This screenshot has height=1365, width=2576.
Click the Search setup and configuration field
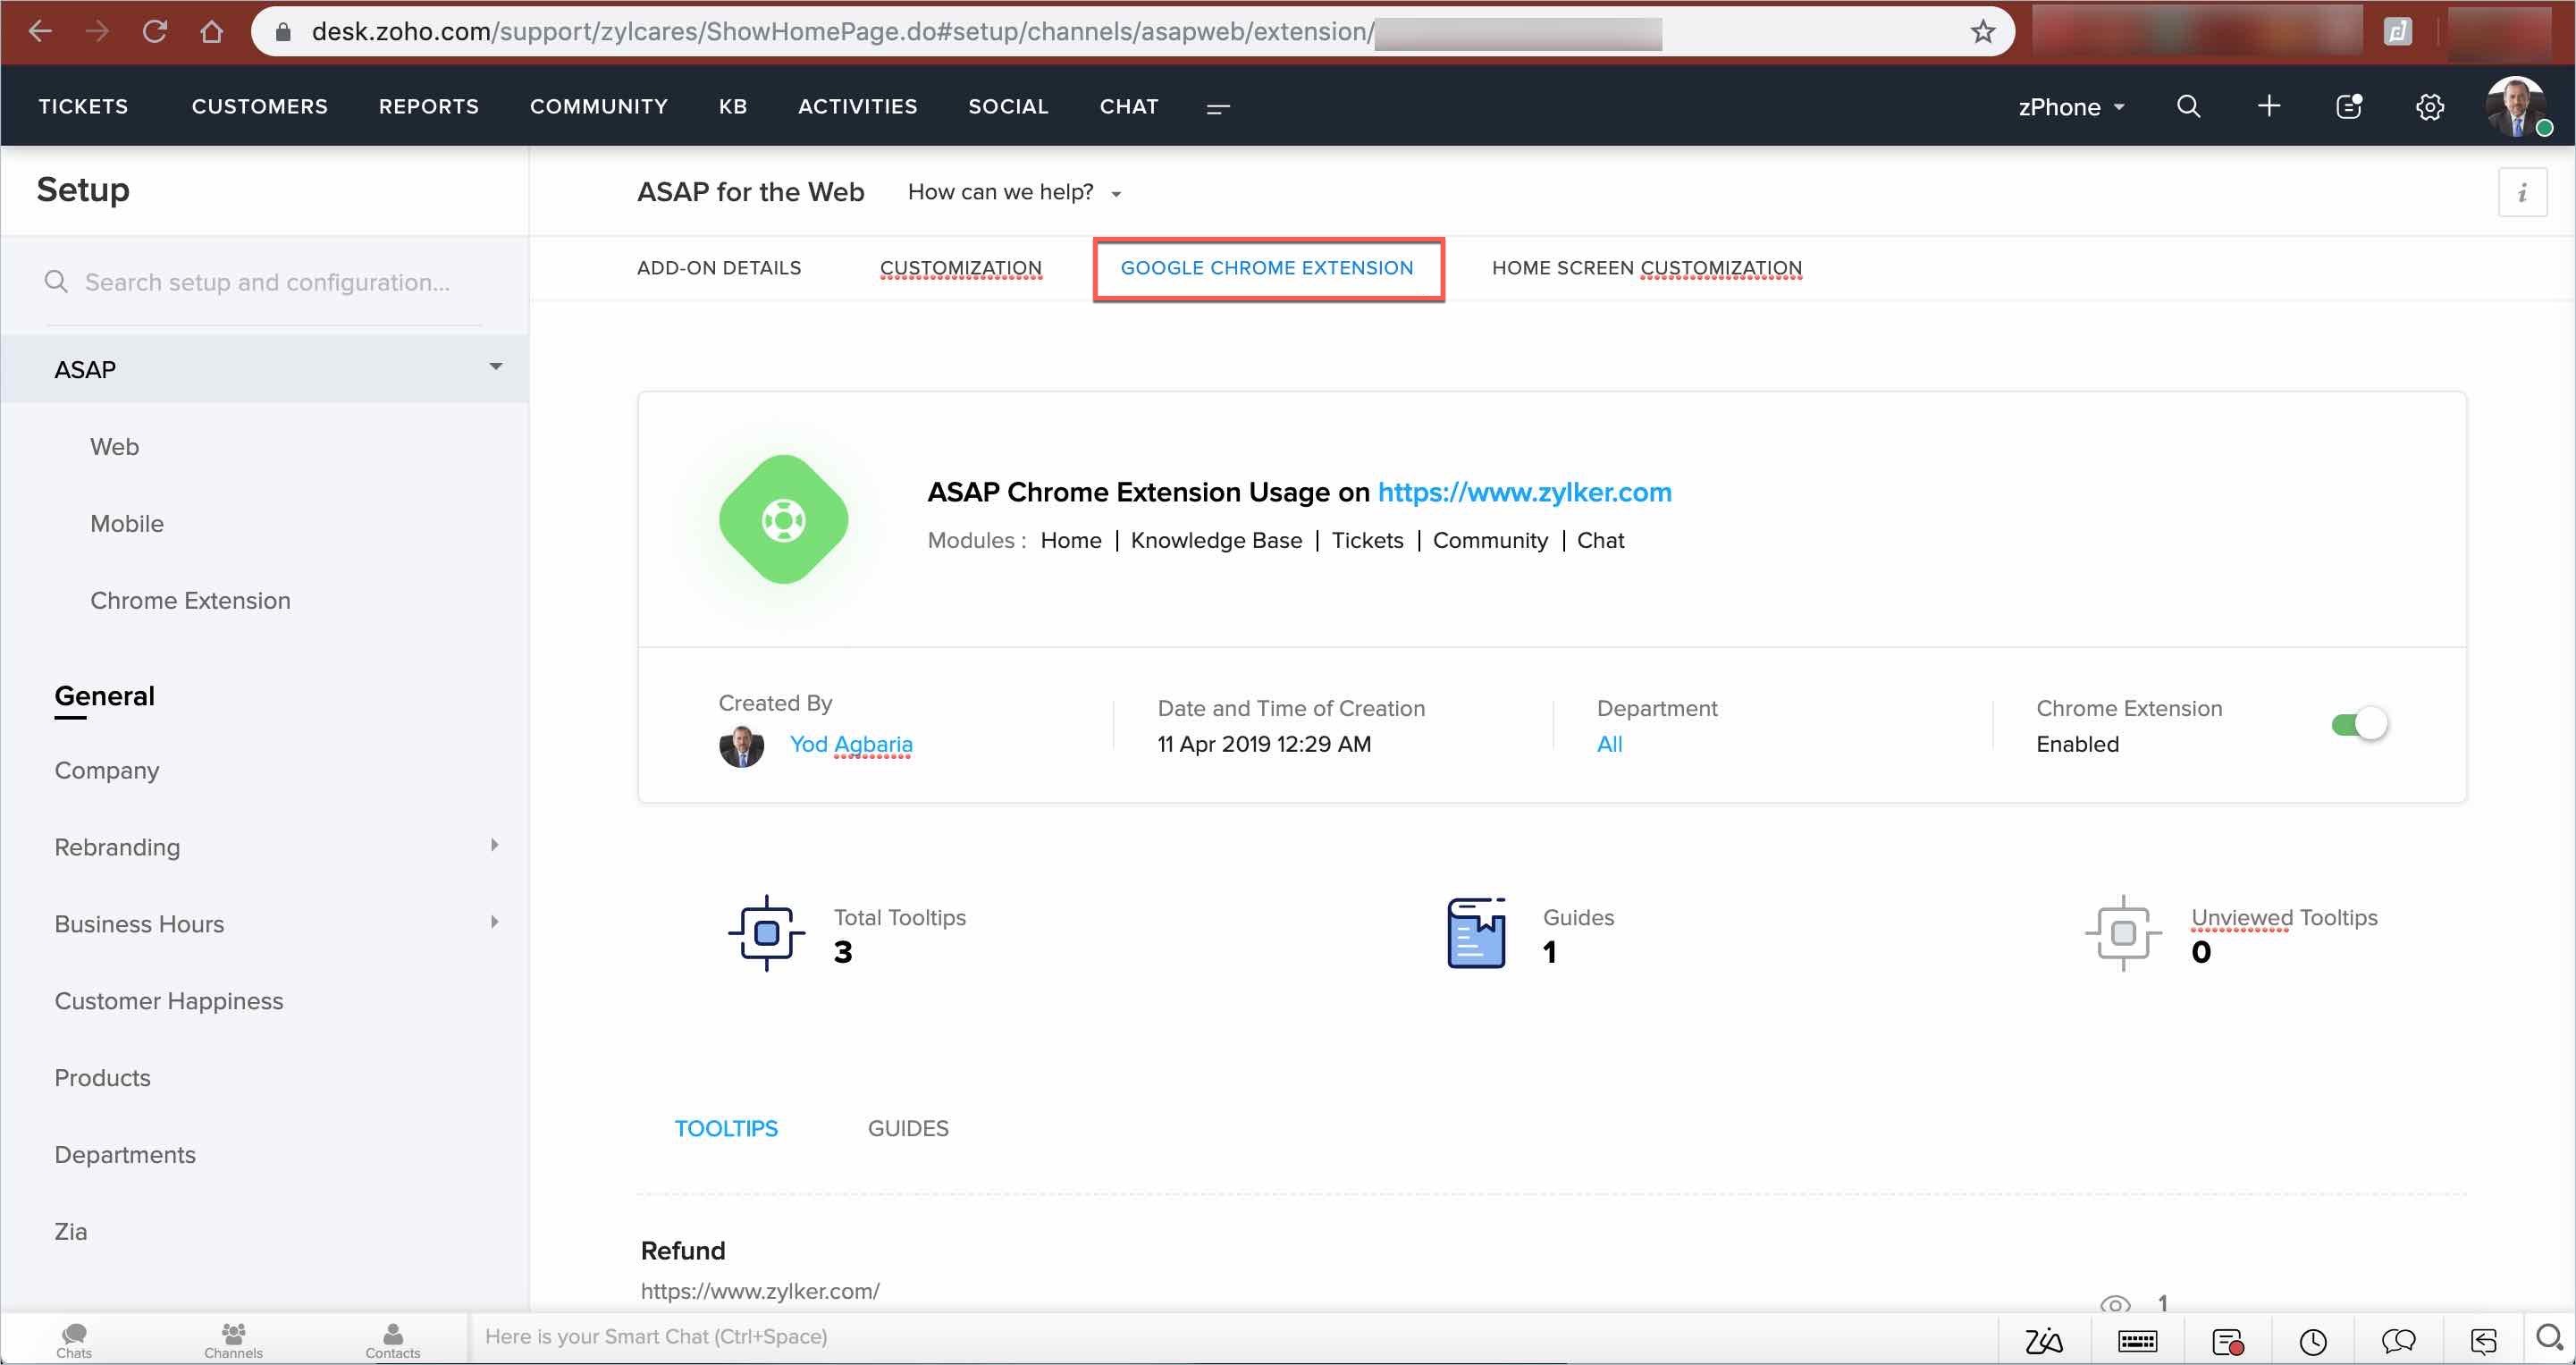tap(267, 283)
